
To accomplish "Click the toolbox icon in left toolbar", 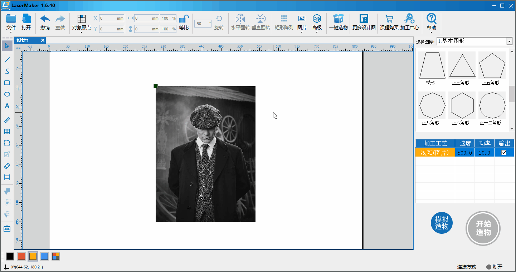I will point(7,229).
